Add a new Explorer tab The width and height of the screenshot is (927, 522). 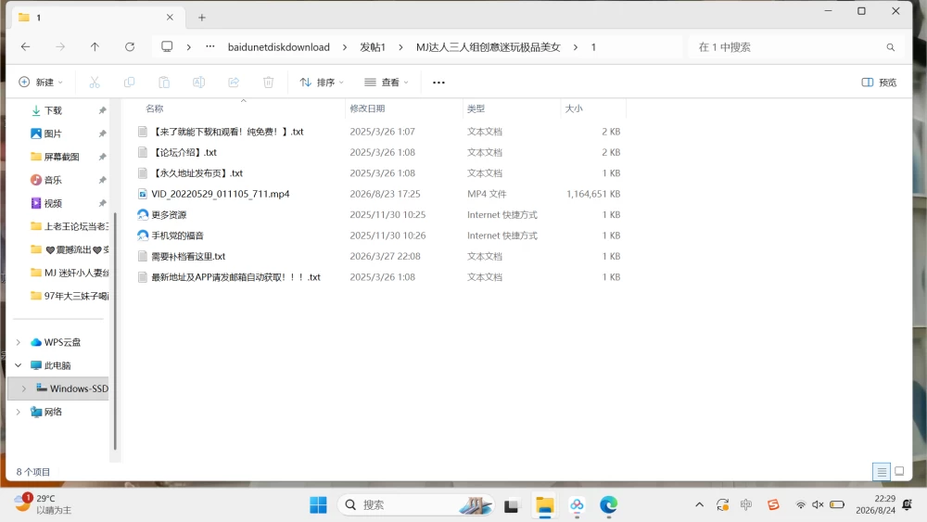click(201, 18)
